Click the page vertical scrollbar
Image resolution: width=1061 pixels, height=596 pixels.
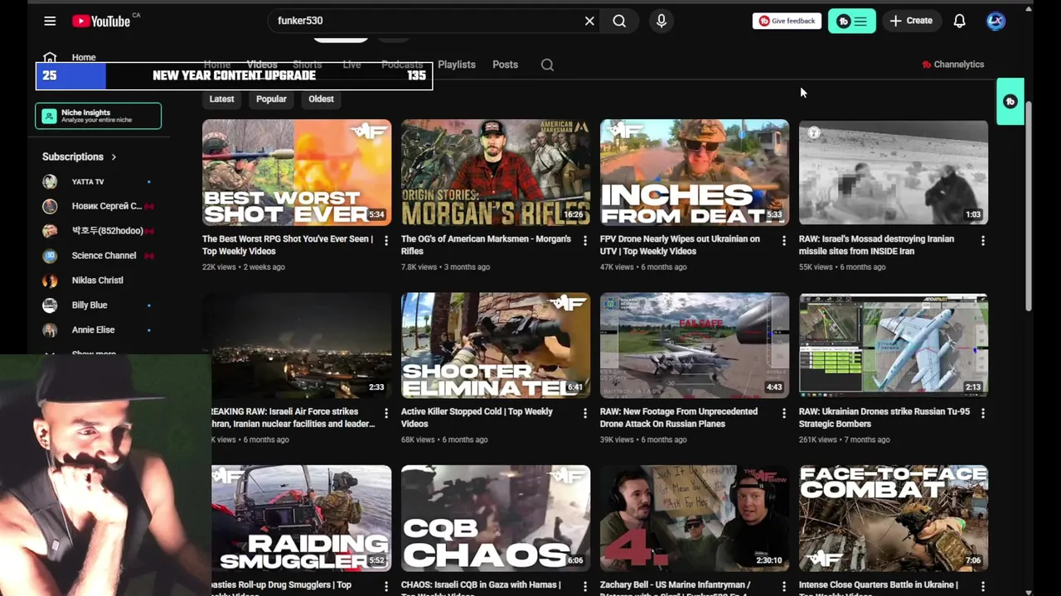[x=1029, y=207]
